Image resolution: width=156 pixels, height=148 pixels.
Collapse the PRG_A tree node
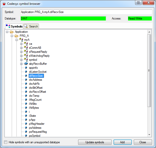point(12,36)
